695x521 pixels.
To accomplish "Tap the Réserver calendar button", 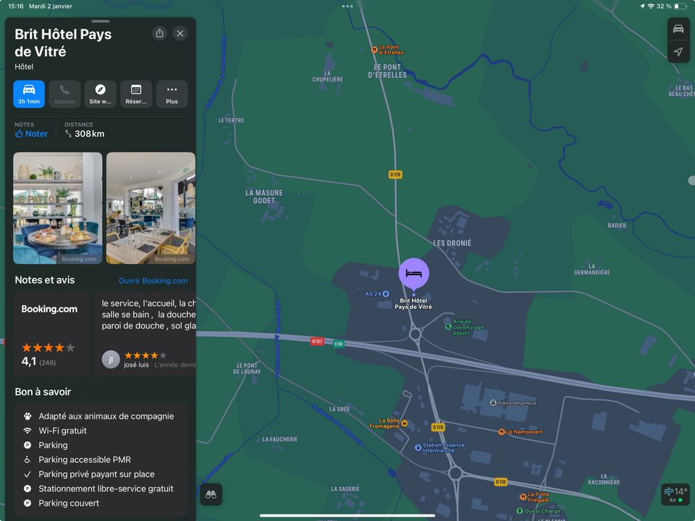I will (x=136, y=94).
